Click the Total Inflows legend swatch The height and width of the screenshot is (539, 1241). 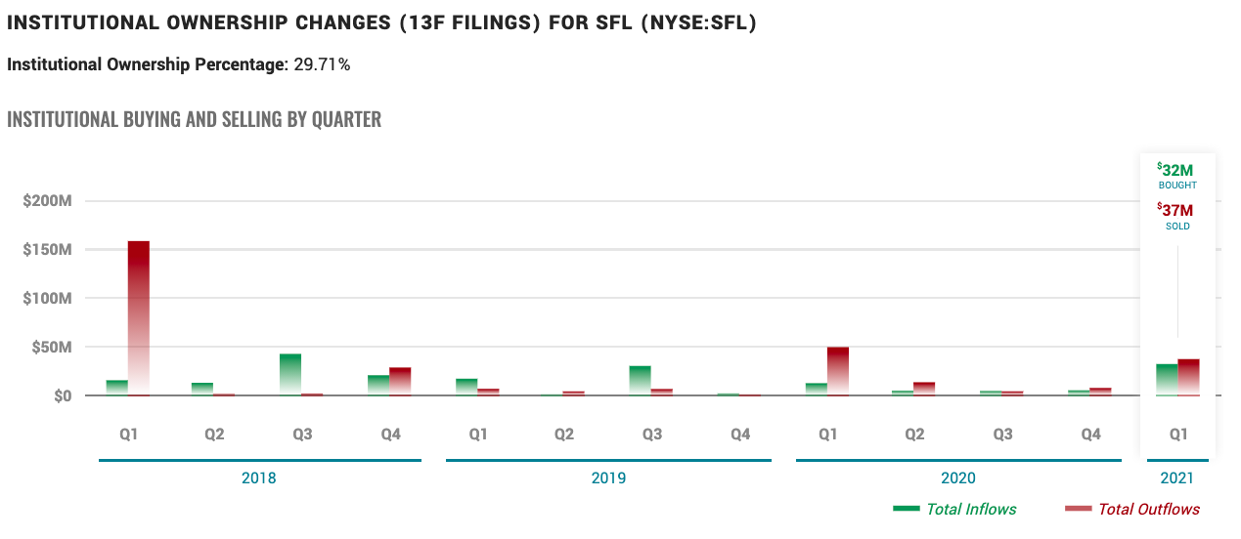point(907,509)
